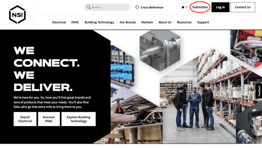Viewport: 262px width, 148px height.
Task: Click the Discover HVAC button
Action: click(49, 119)
